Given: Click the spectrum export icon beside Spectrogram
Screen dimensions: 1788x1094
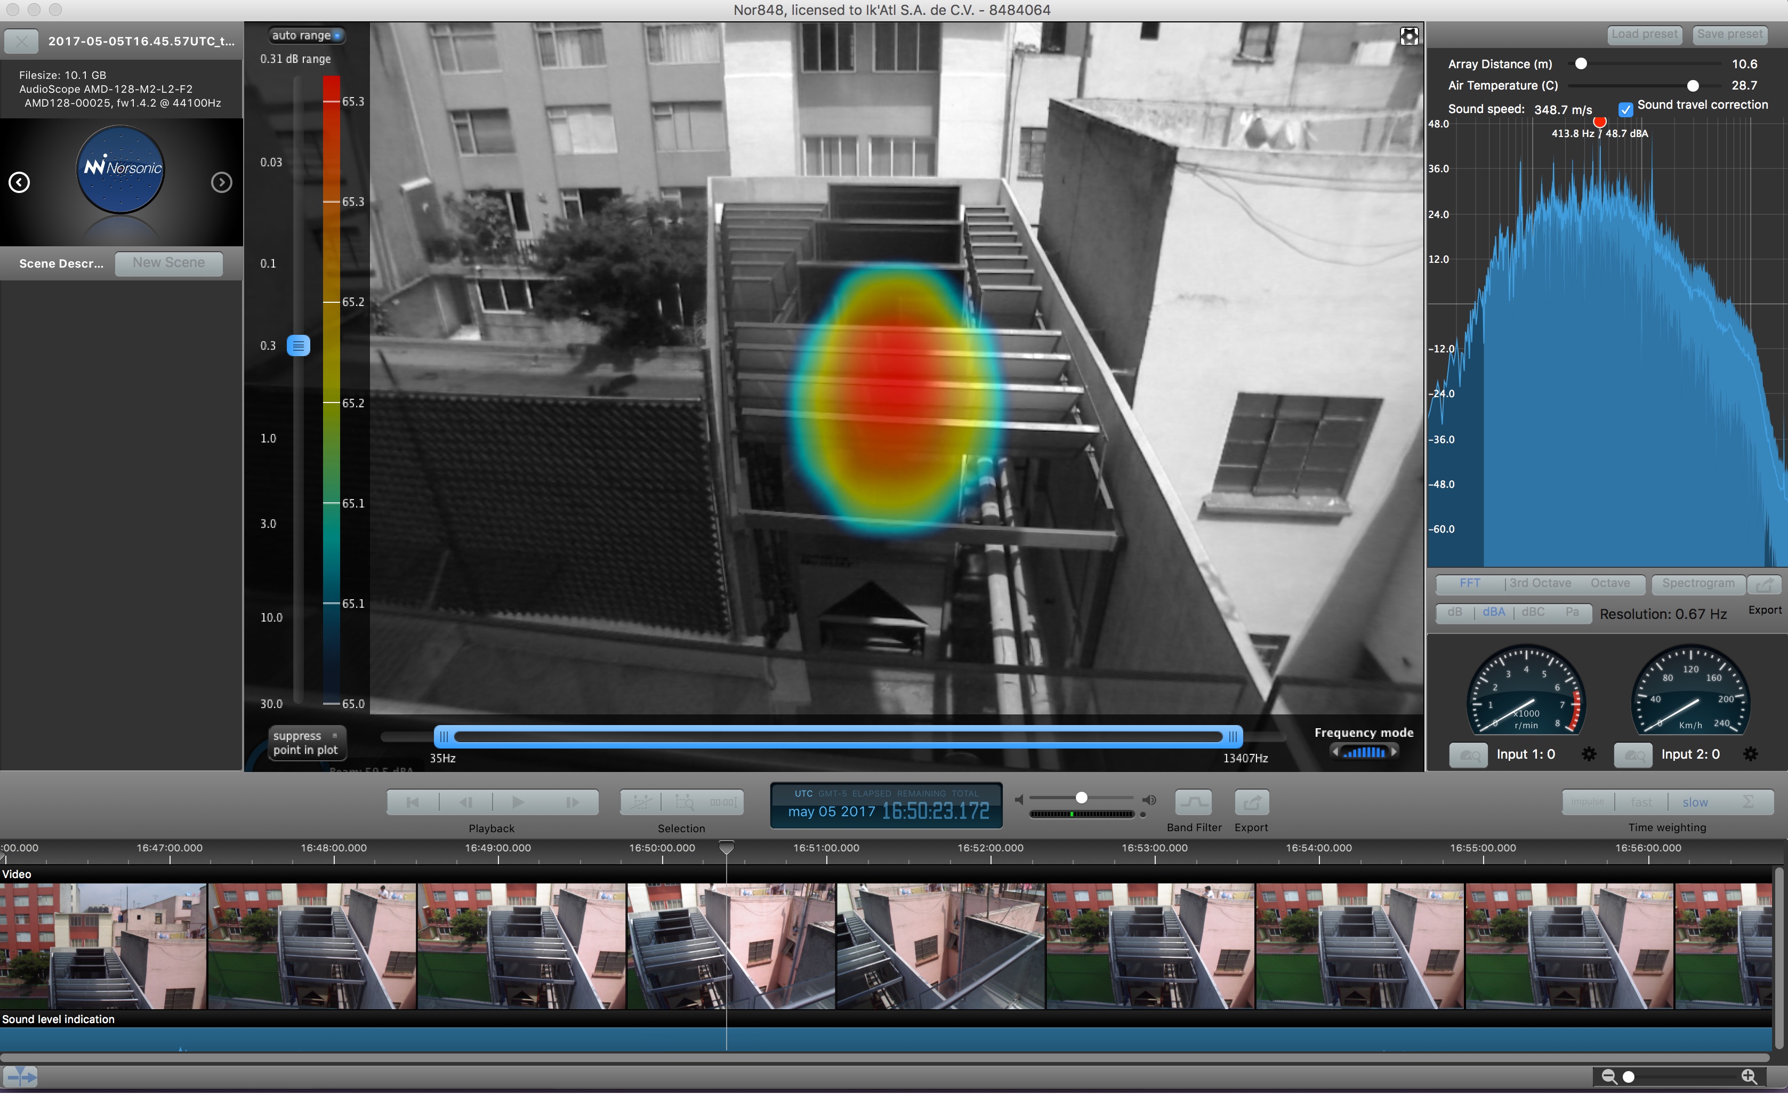Looking at the screenshot, I should coord(1764,584).
